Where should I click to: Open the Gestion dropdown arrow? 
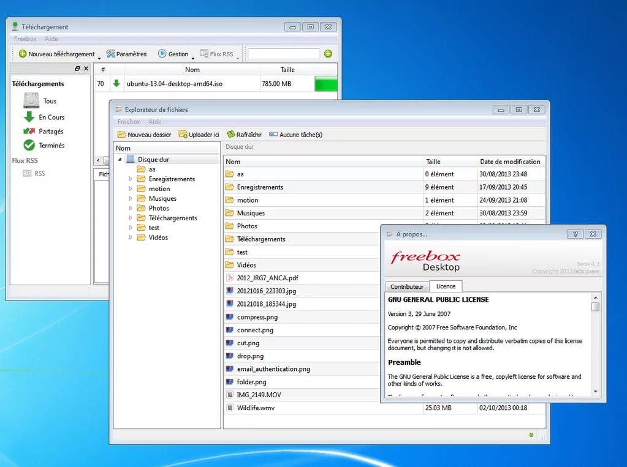pyautogui.click(x=192, y=59)
